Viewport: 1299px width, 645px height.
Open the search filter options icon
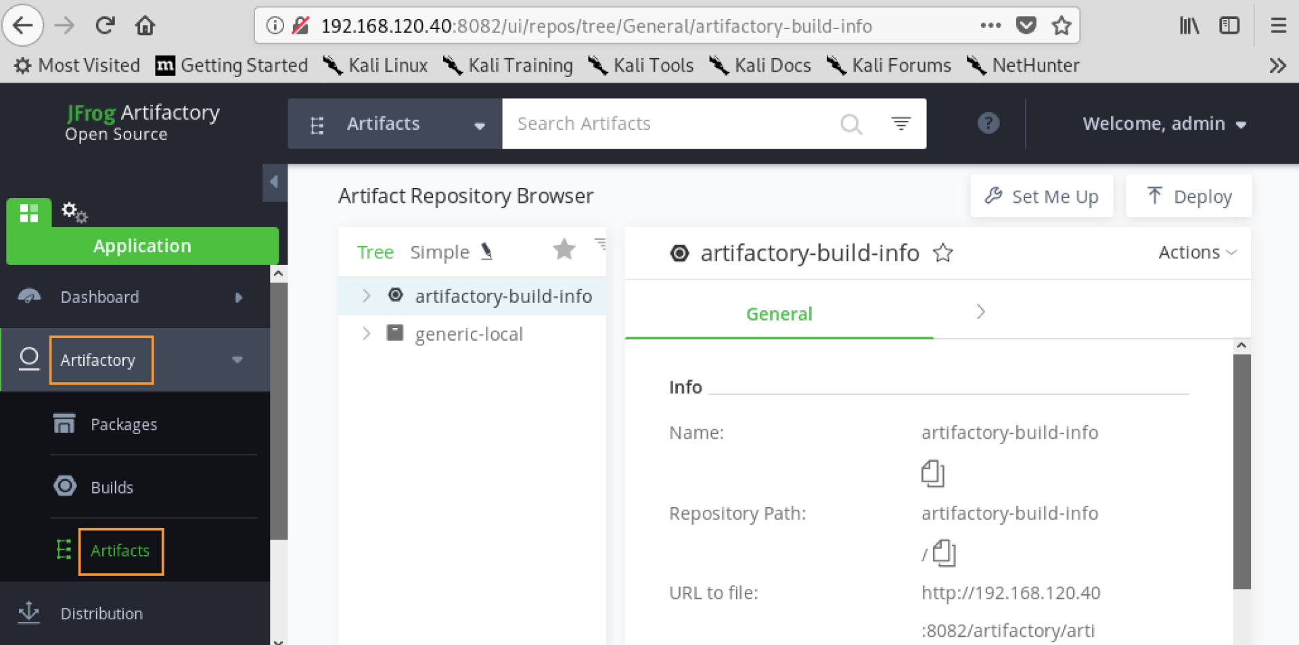901,123
